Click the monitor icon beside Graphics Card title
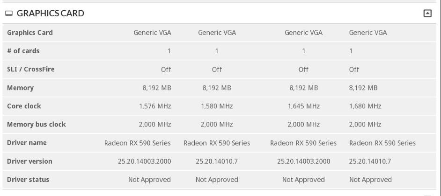Viewport: 441px width, 196px height. [x=9, y=14]
